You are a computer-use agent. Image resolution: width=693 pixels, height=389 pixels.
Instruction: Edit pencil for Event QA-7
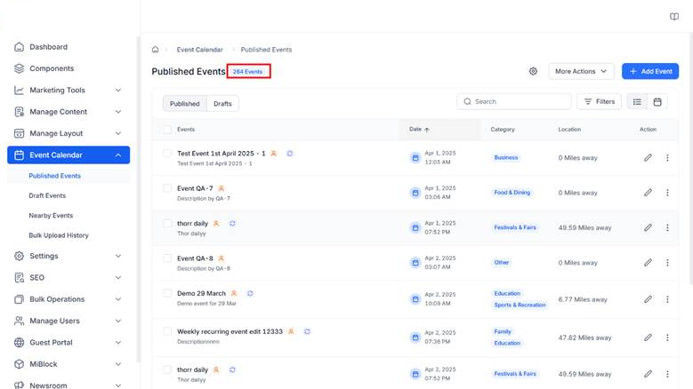coord(648,193)
